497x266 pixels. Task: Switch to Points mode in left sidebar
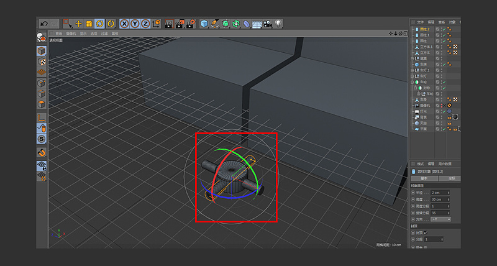[x=42, y=83]
